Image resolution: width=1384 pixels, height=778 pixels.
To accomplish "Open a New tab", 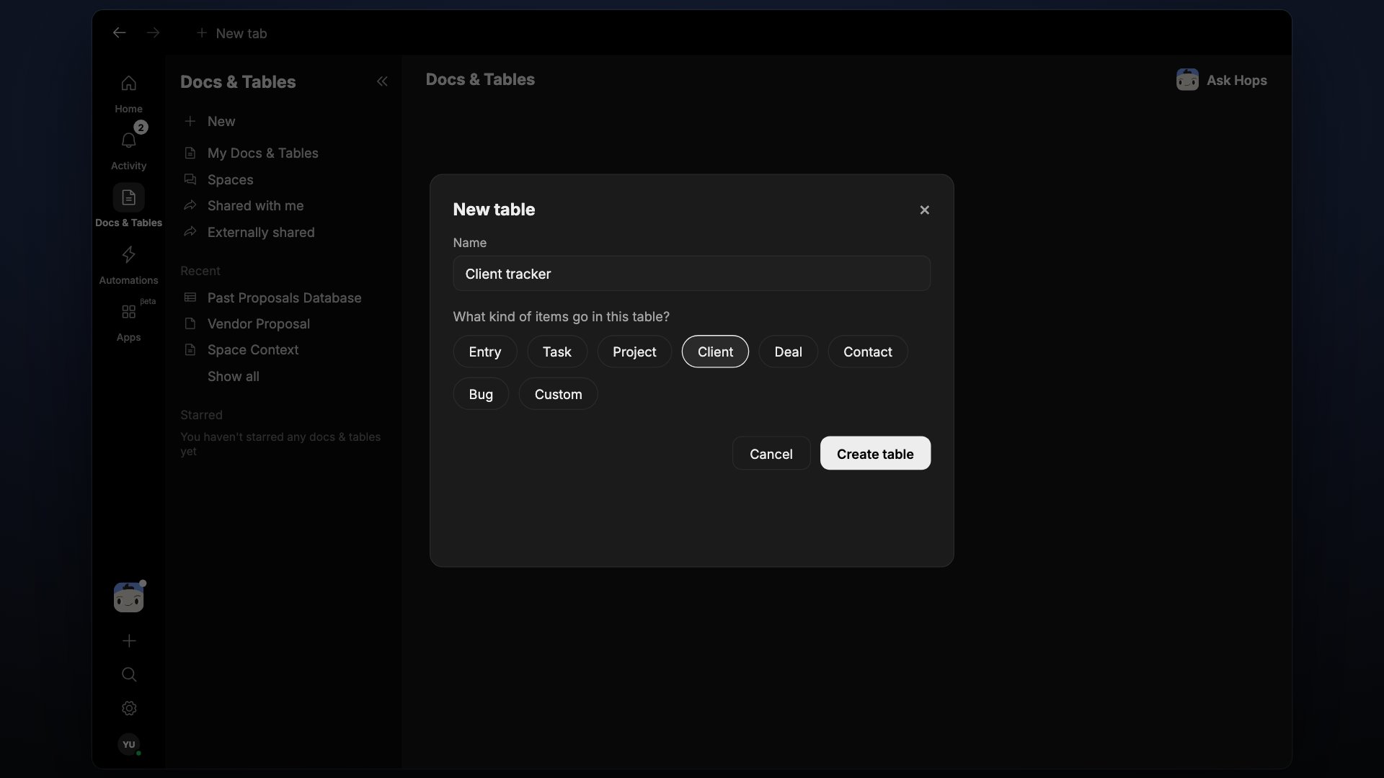I will pos(231,33).
